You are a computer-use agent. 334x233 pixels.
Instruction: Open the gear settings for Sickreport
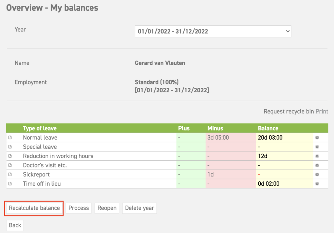(317, 175)
